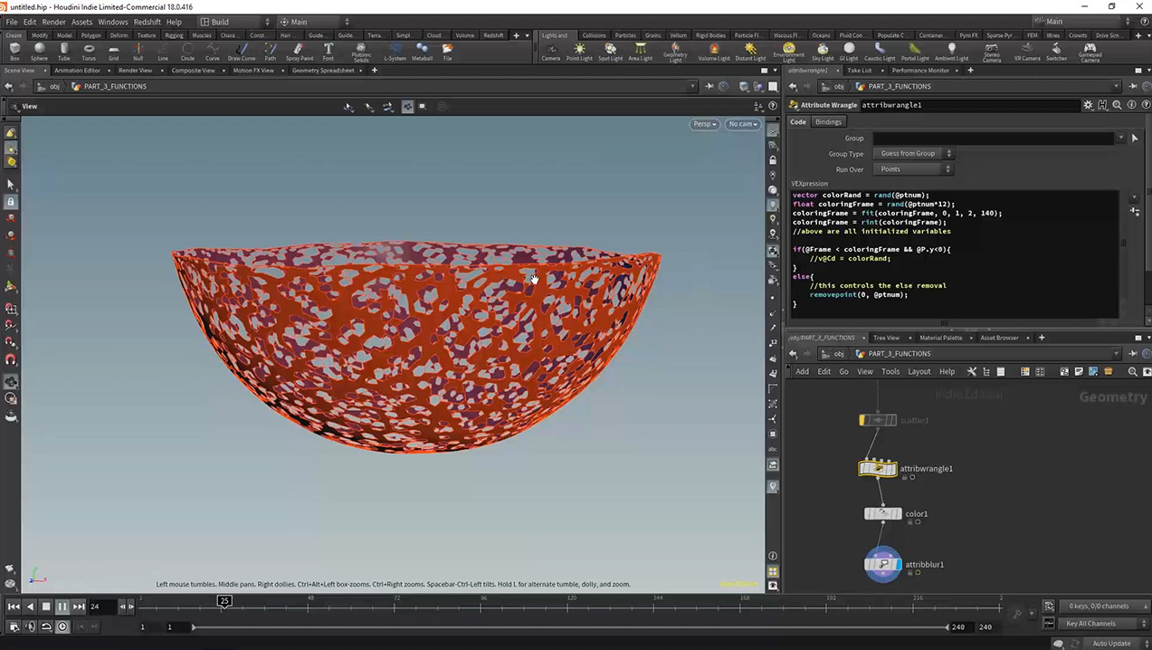Click inside the VEXpression code editor

coord(954,254)
